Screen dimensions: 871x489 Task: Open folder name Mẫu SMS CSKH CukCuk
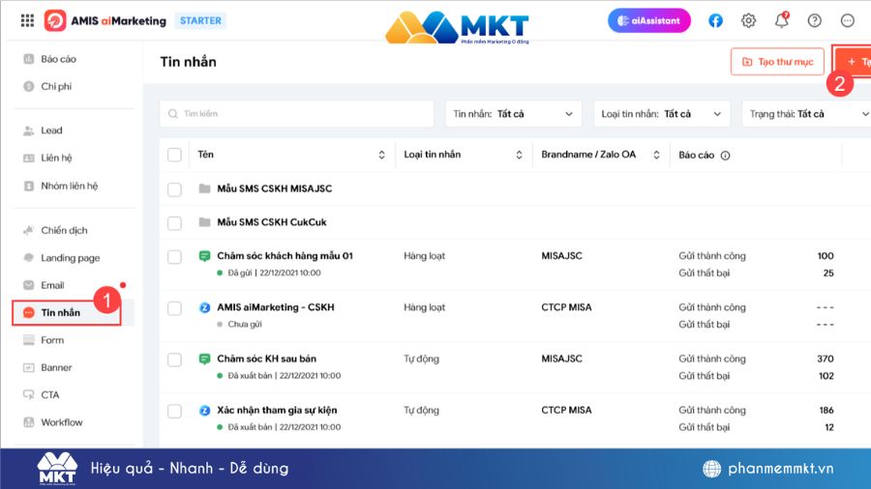(x=272, y=221)
